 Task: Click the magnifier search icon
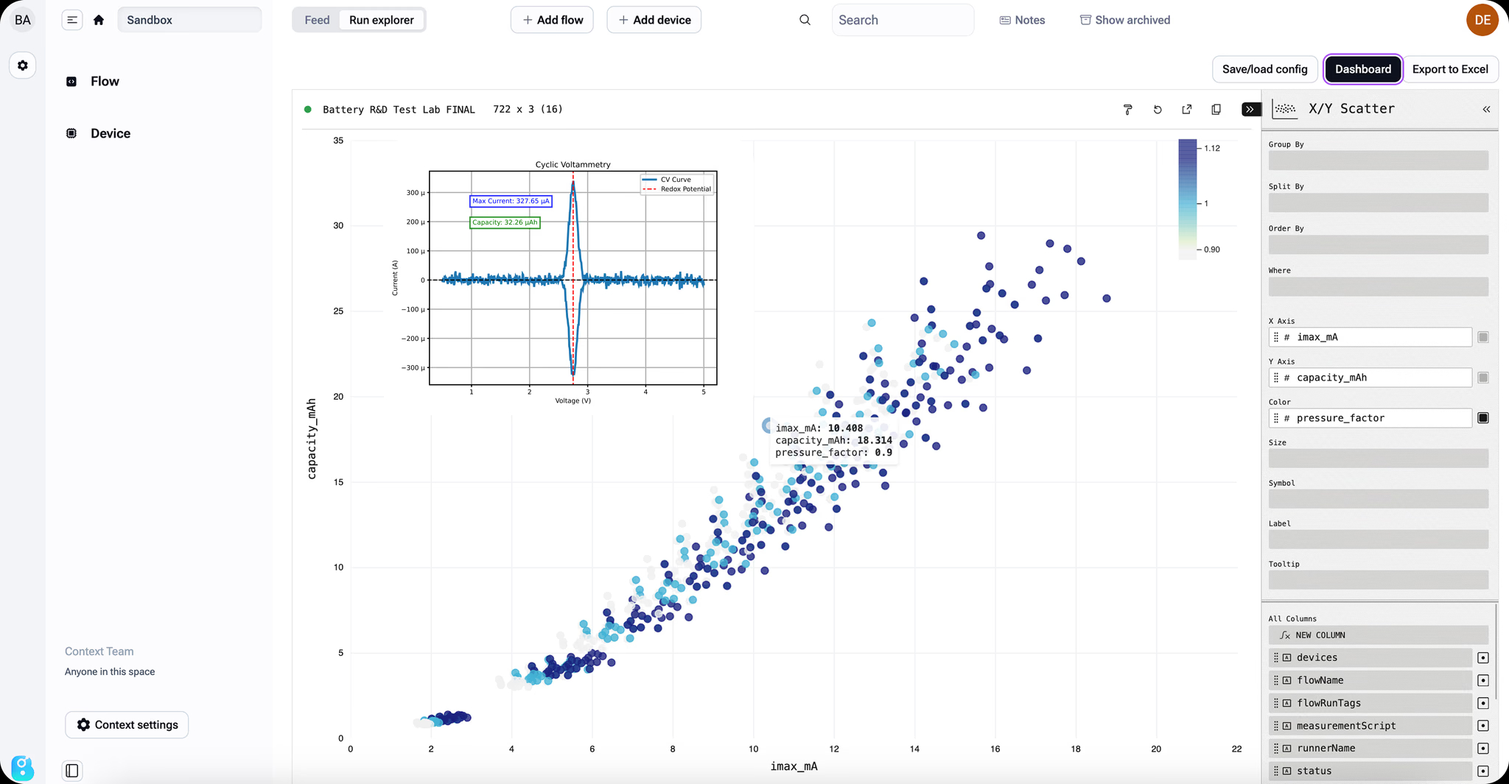tap(805, 20)
